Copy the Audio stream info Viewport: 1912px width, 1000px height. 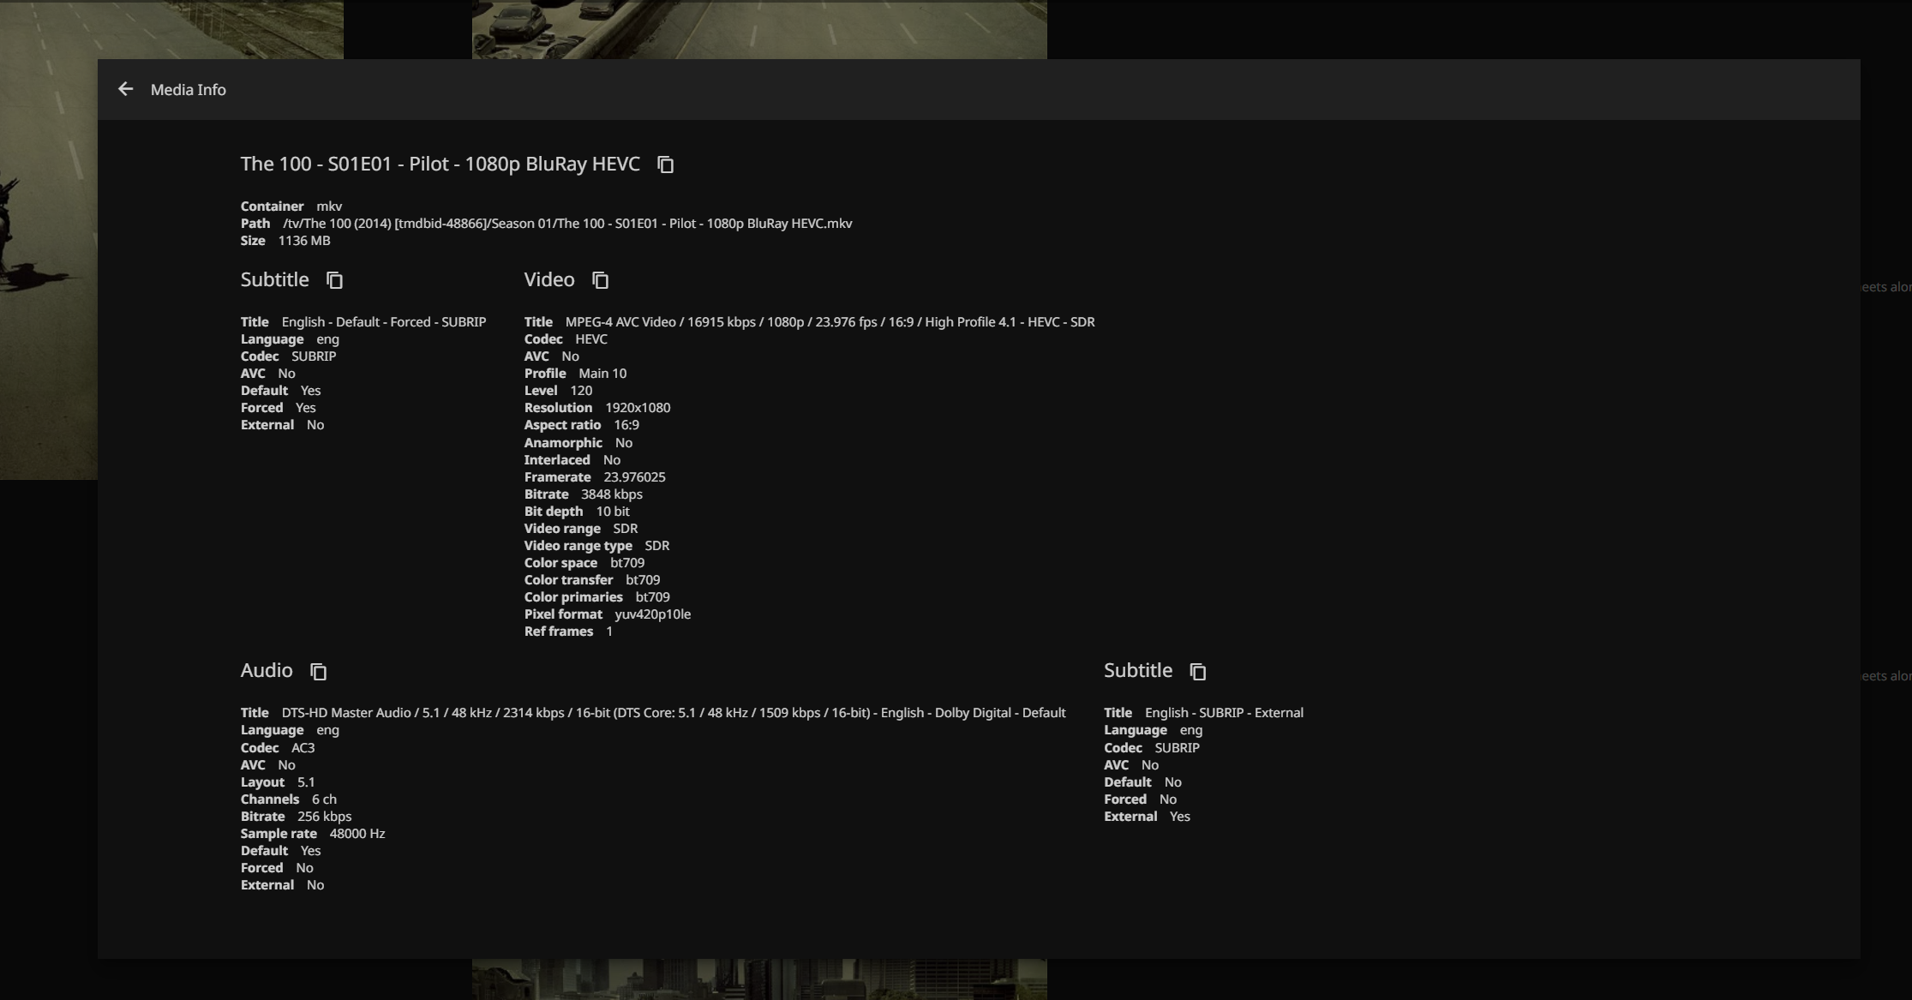[x=318, y=671]
